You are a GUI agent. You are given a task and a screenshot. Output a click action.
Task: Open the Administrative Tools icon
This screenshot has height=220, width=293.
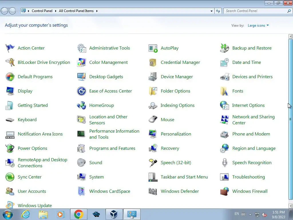click(82, 48)
